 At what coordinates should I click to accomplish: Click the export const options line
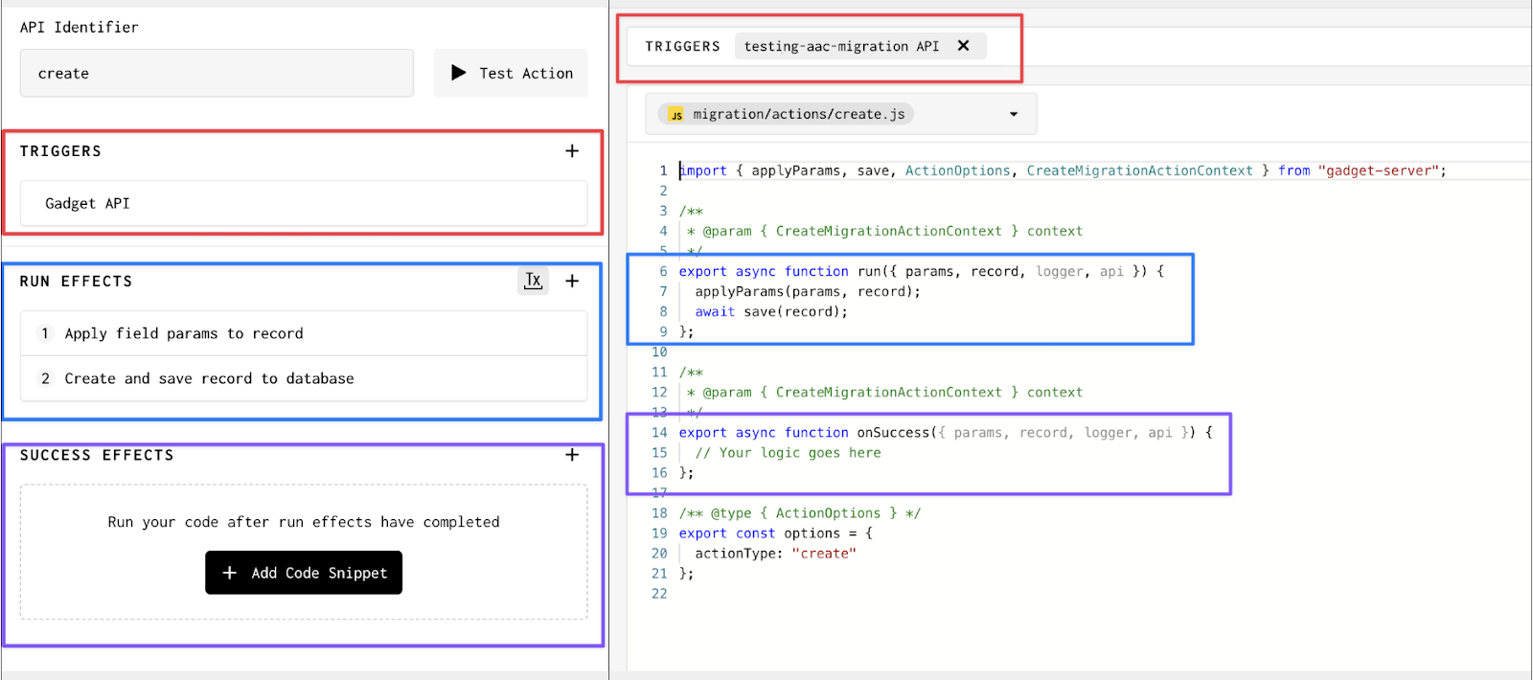775,533
